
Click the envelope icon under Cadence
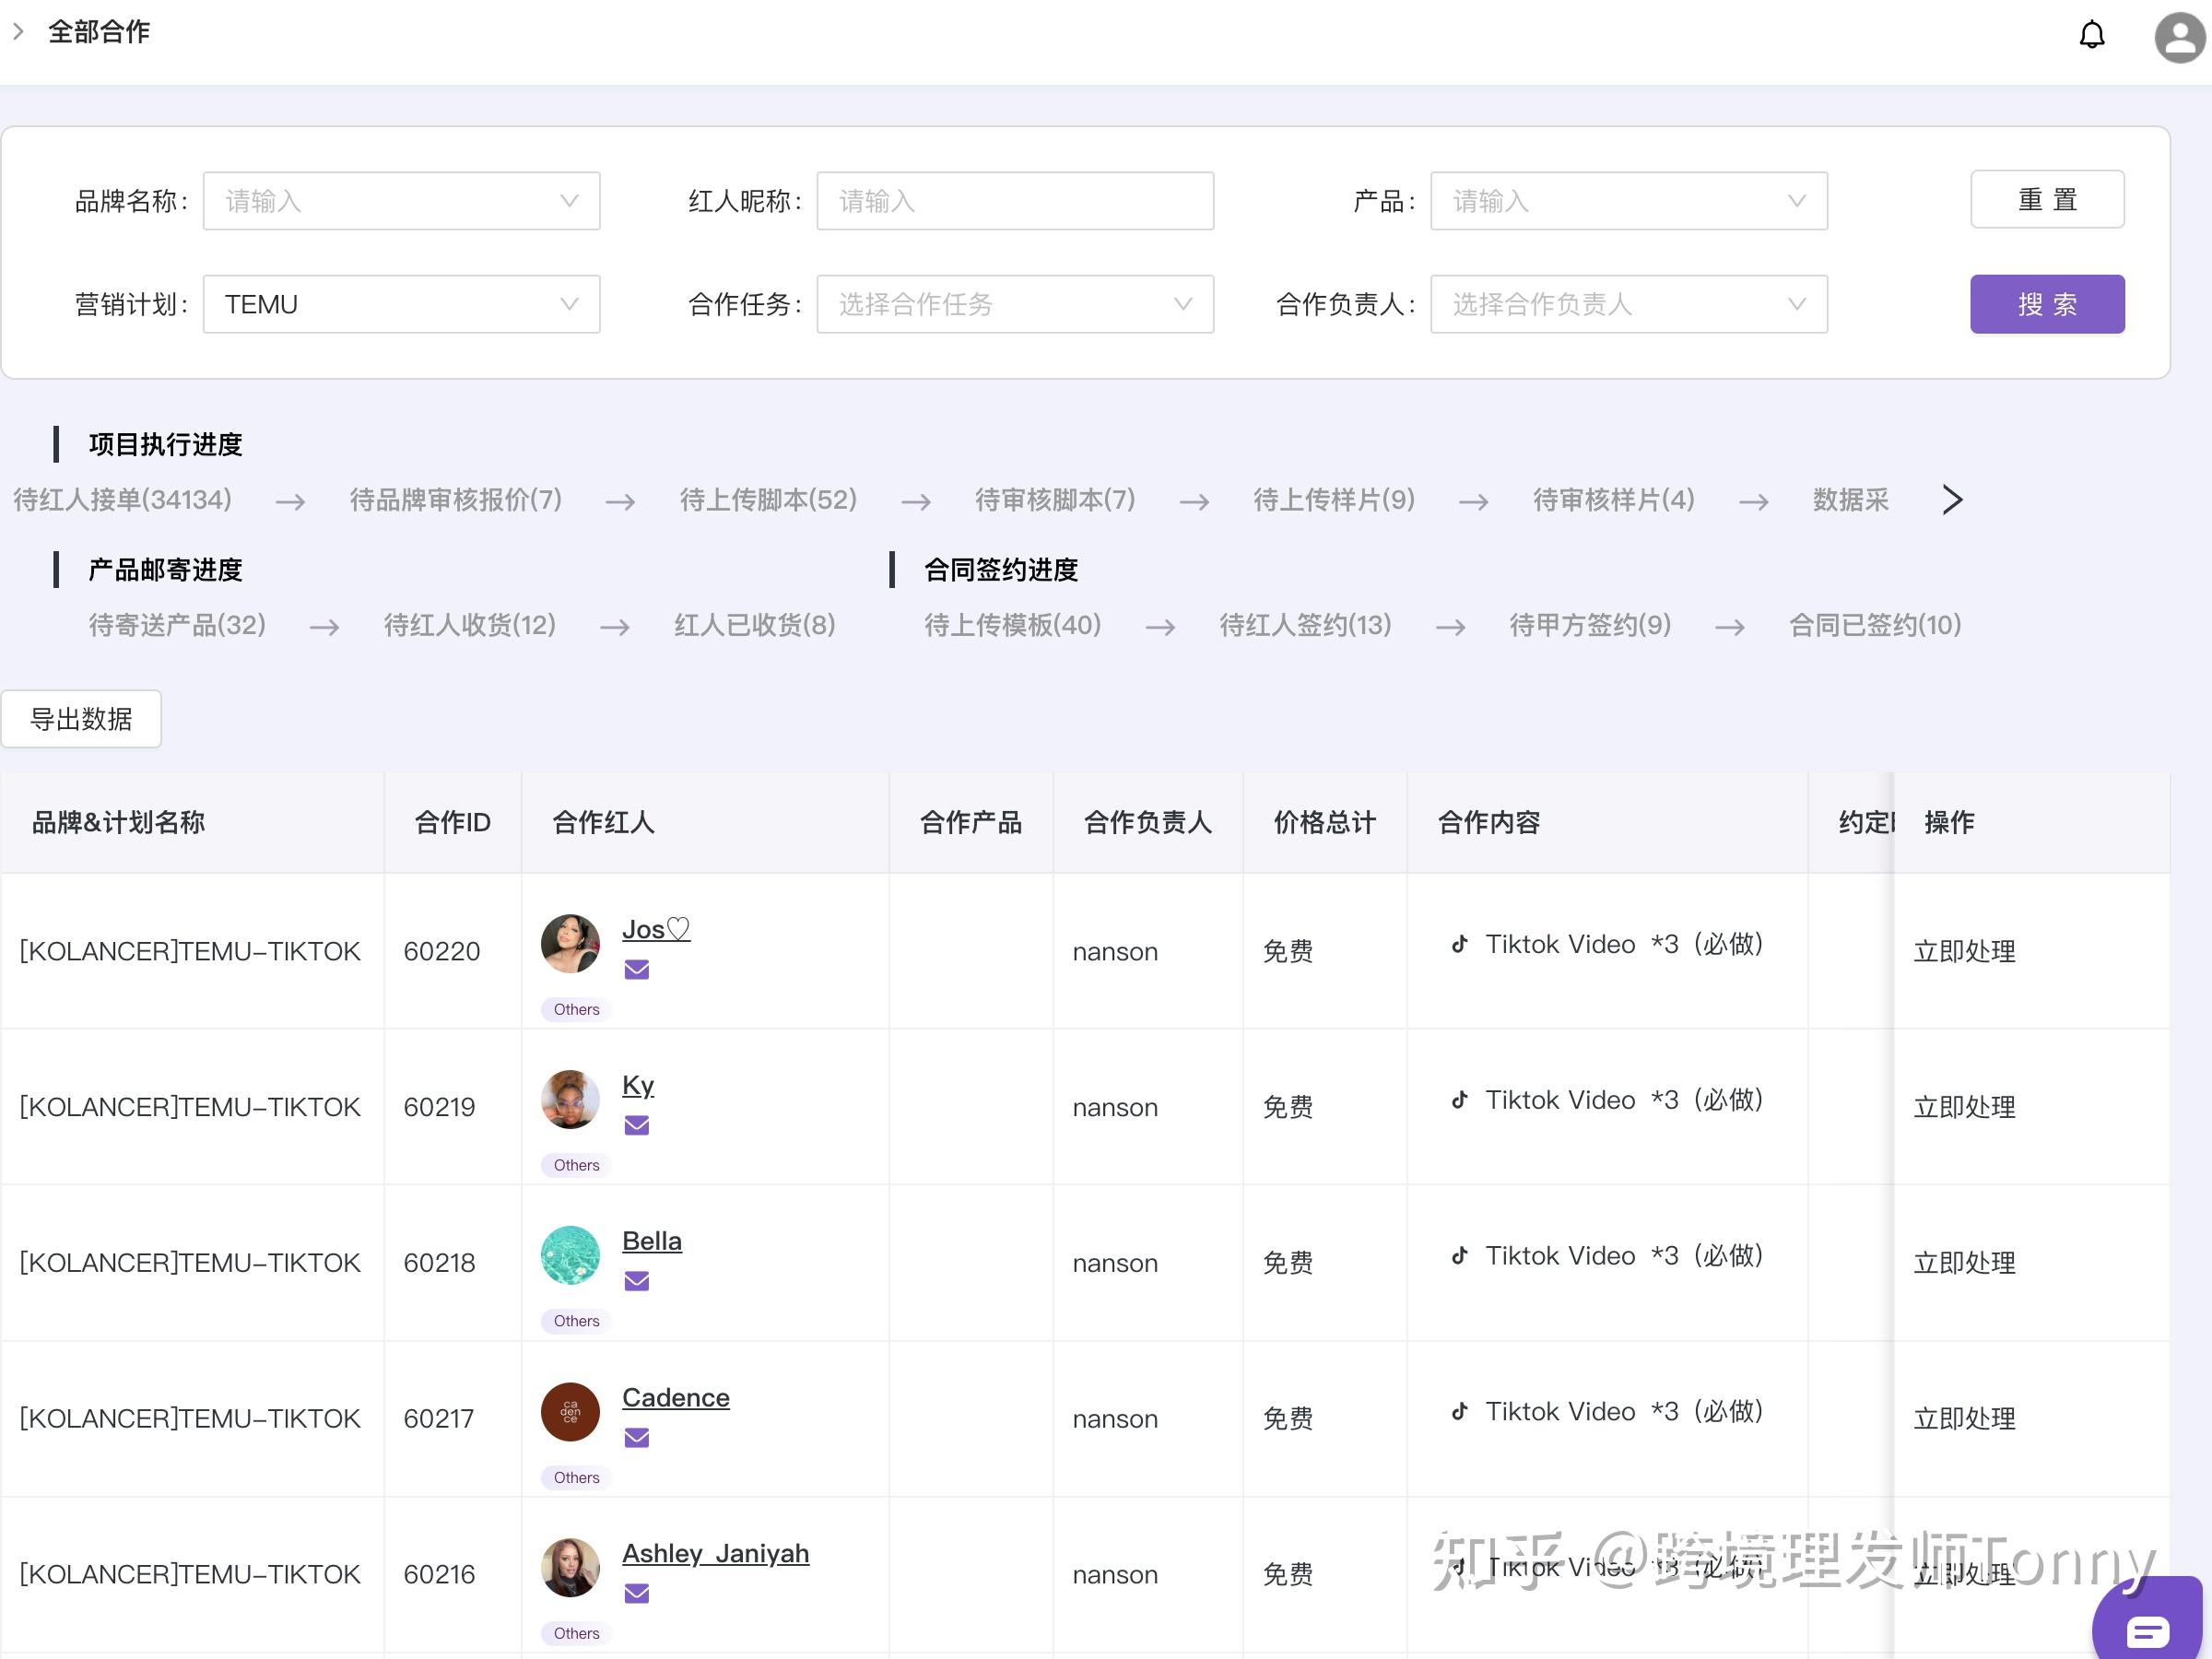click(637, 1437)
